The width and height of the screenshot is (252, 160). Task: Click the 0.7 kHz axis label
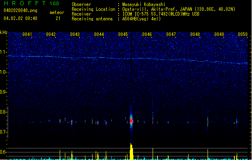(x=3, y=132)
